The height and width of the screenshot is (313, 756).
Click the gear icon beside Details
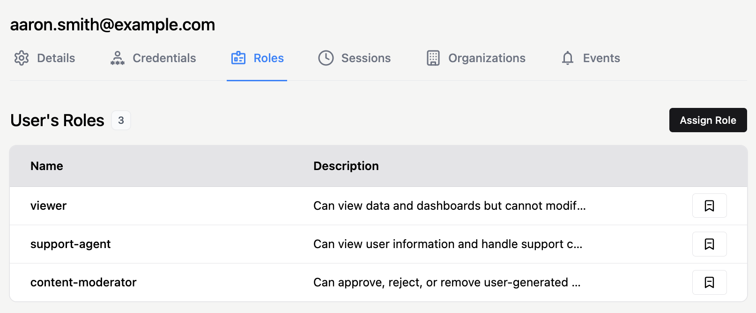(x=22, y=58)
